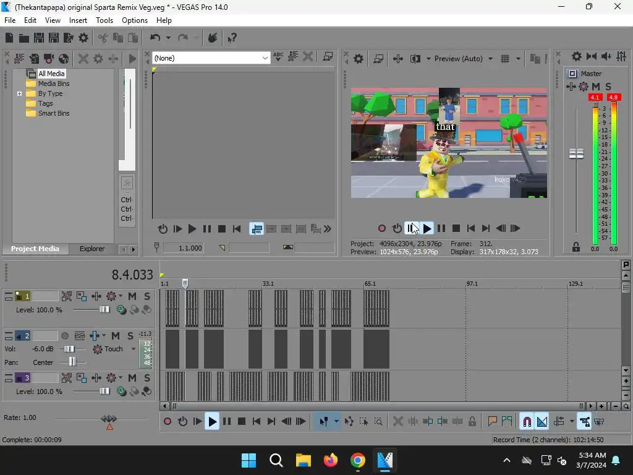Click the Render As icon in toolbar
633x475 pixels.
[x=68, y=38]
